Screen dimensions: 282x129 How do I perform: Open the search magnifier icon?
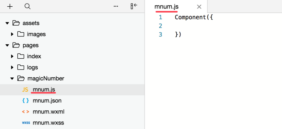point(27,7)
